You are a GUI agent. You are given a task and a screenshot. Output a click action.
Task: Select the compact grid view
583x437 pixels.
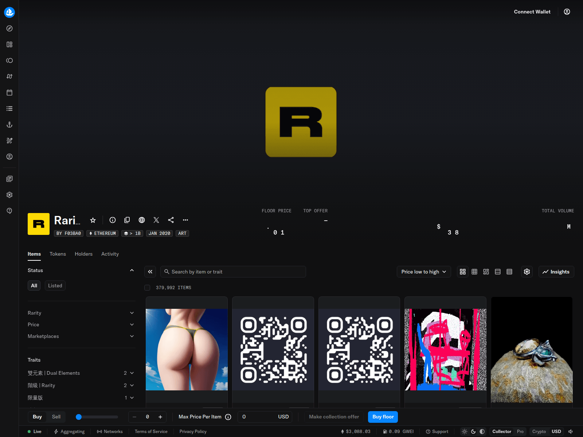coord(474,272)
